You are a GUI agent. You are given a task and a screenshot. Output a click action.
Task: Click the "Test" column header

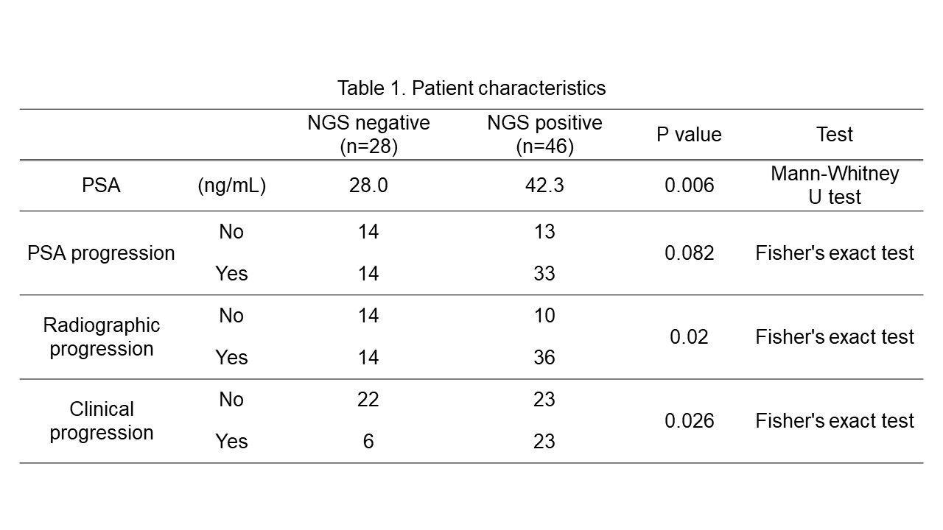click(835, 135)
